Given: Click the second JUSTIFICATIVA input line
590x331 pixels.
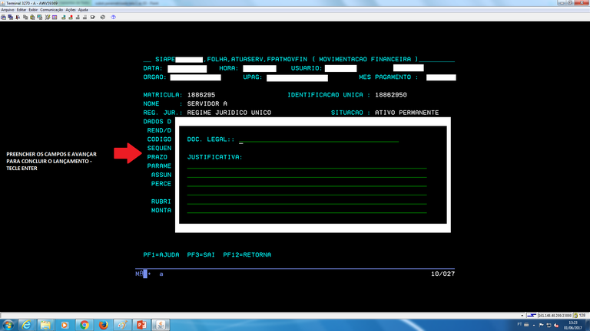Looking at the screenshot, I should point(307,175).
